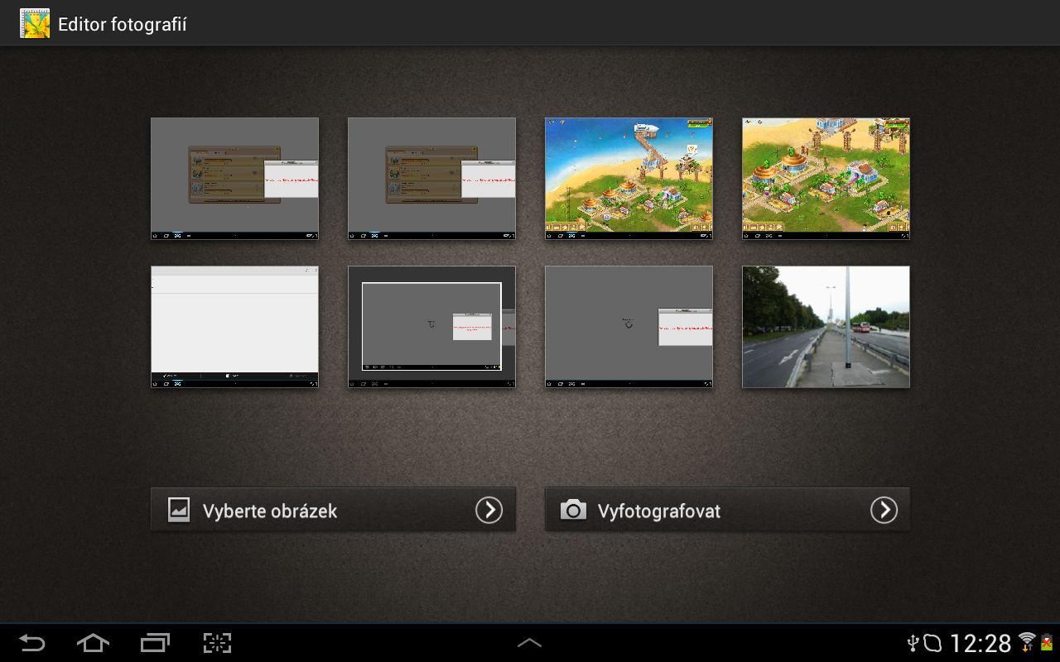Tap the battery status icon
This screenshot has width=1060, height=662.
1048,641
